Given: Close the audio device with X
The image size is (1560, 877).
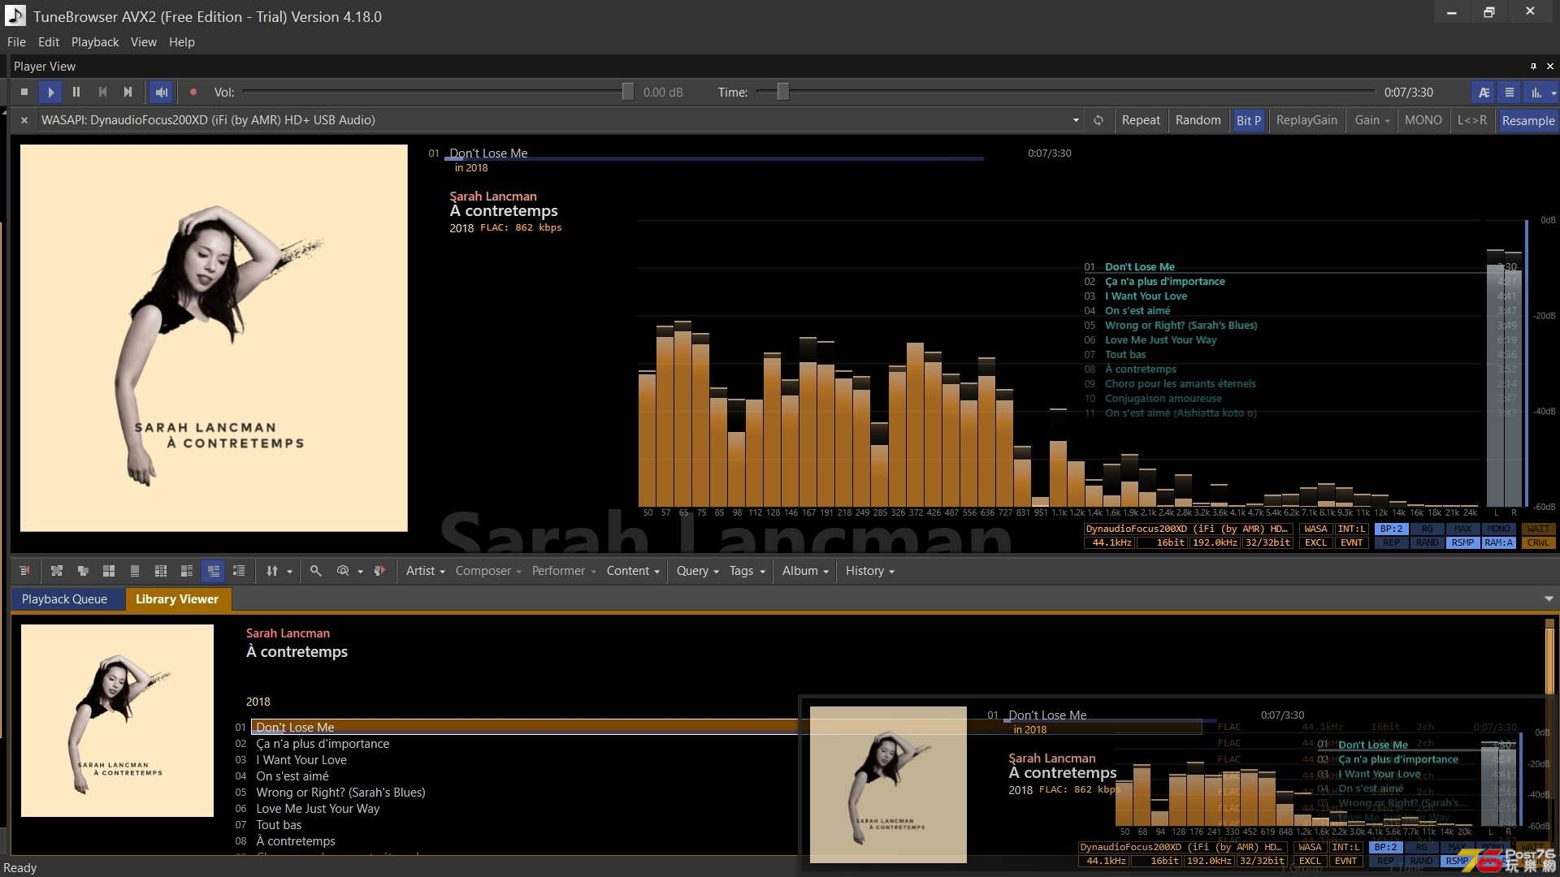Looking at the screenshot, I should click(24, 120).
